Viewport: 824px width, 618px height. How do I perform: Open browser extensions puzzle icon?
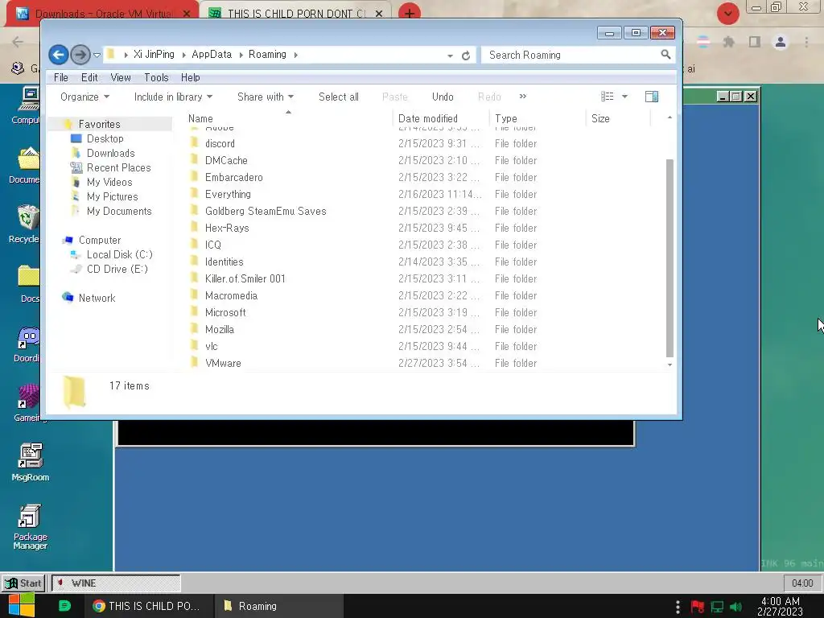tap(729, 42)
